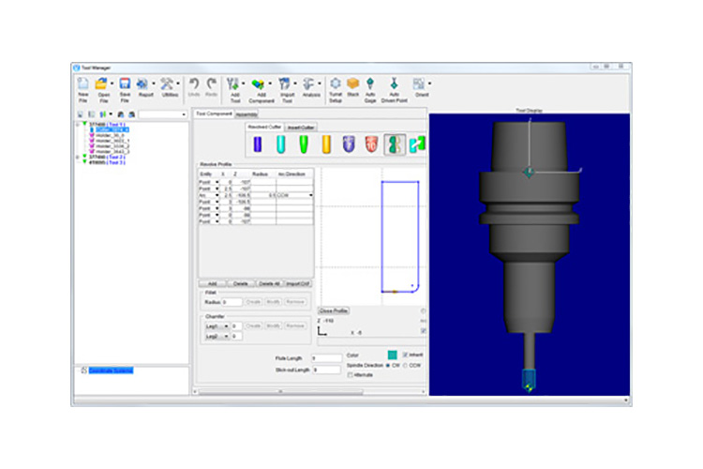Select CCW spindle direction
This screenshot has width=703, height=469.
(405, 365)
